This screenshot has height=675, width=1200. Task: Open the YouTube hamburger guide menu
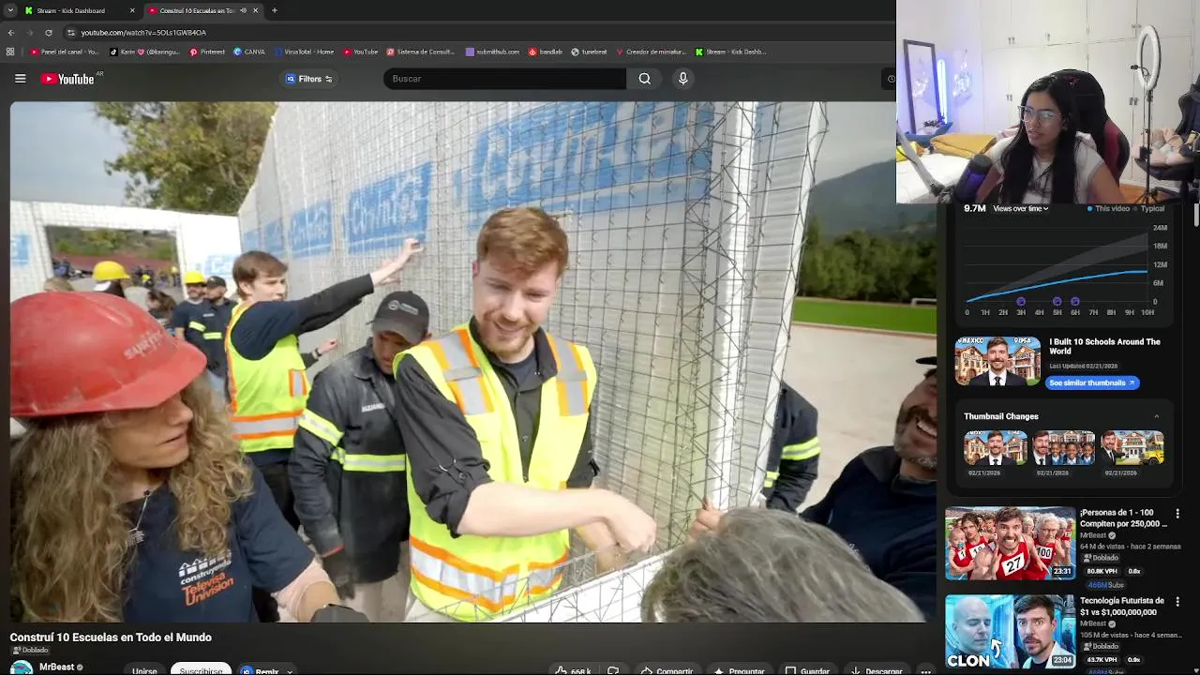[20, 79]
